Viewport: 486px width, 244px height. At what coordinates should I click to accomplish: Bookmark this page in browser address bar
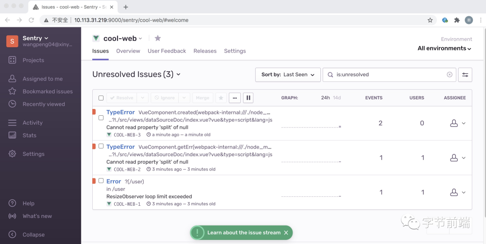click(430, 20)
